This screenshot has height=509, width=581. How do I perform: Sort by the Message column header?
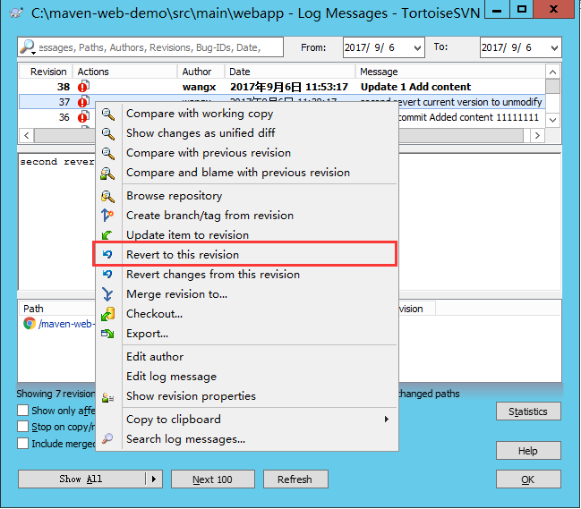coord(450,72)
